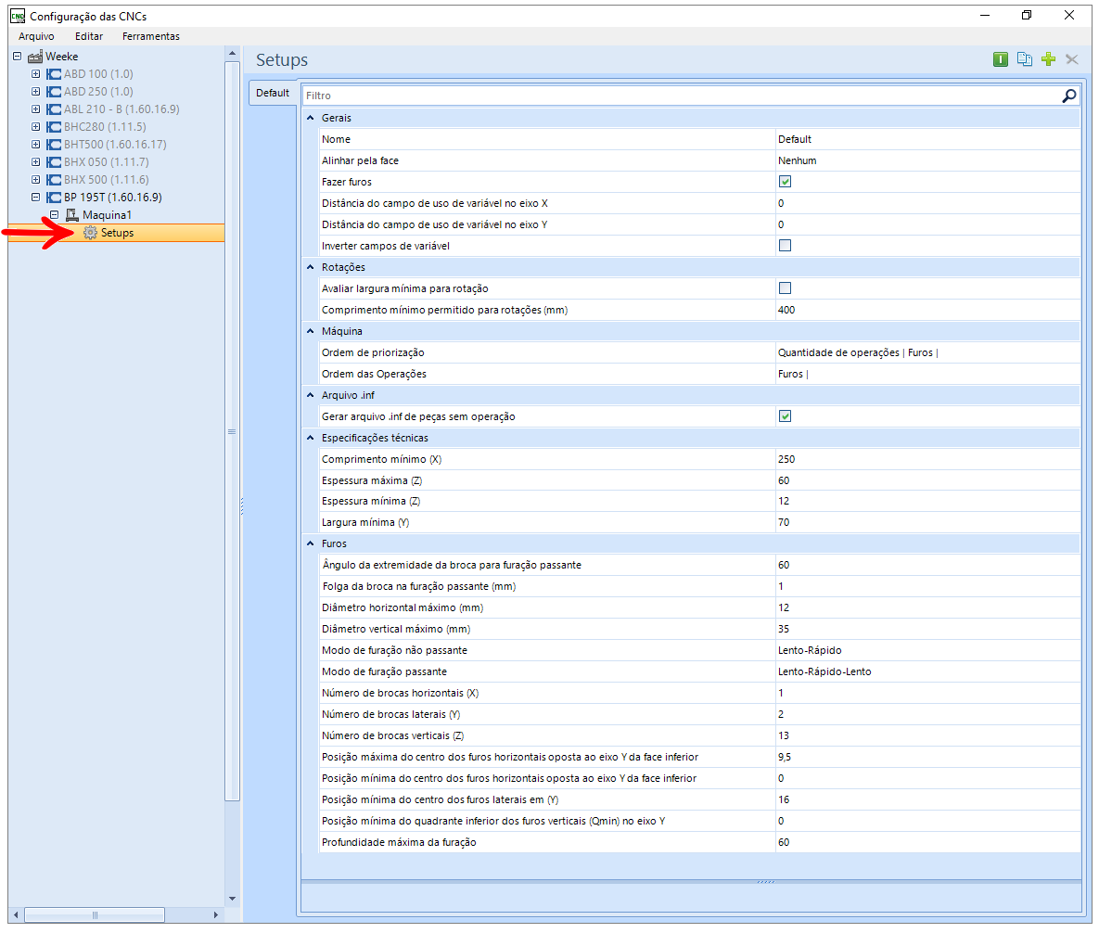The image size is (1099, 933).
Task: Enable Inverter campos de variável checkbox
Action: pyautogui.click(x=785, y=246)
